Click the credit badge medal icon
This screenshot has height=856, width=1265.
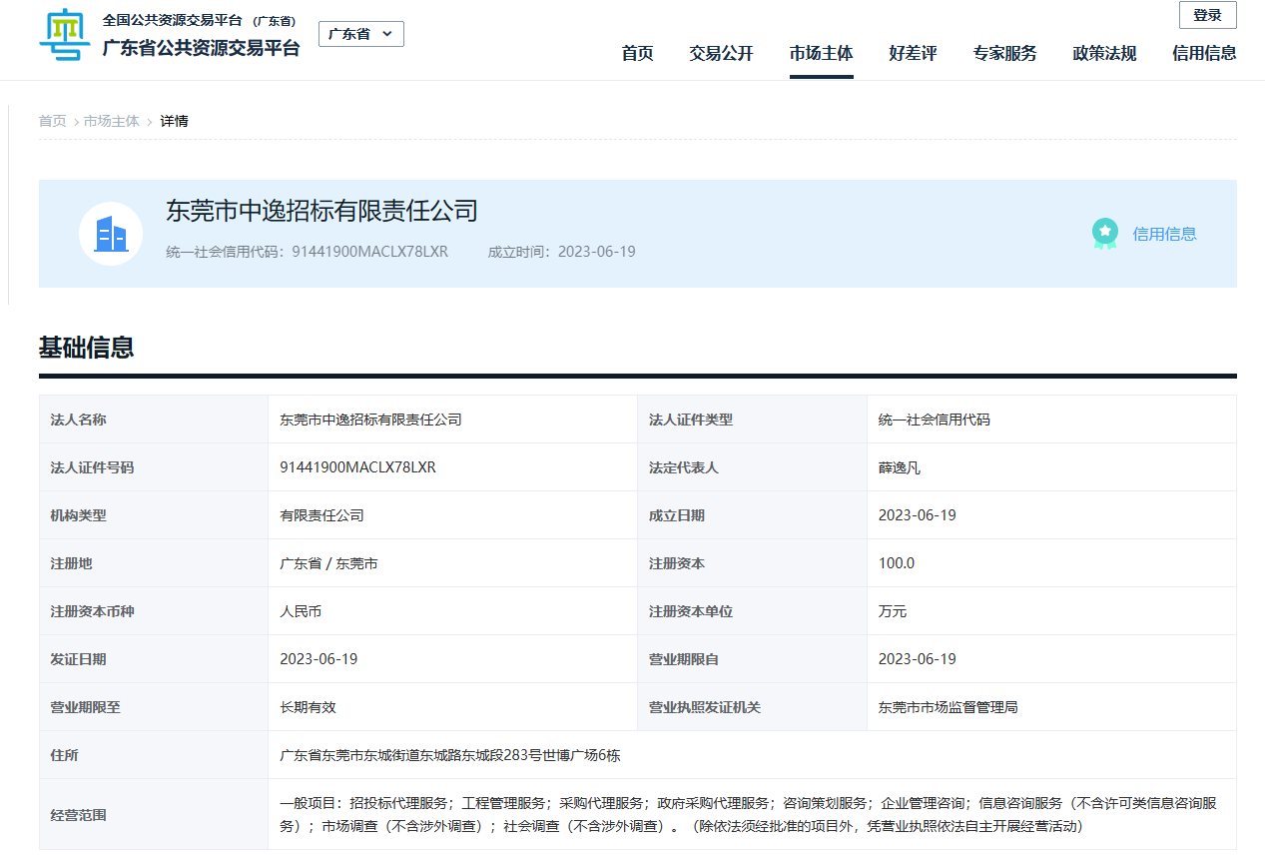coord(1104,234)
